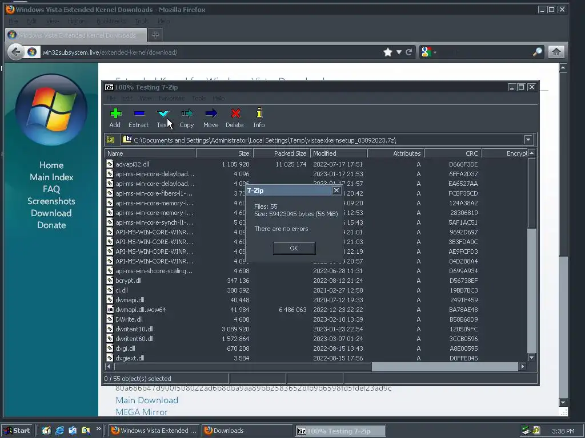Open the search engine selector dropdown

pos(428,52)
